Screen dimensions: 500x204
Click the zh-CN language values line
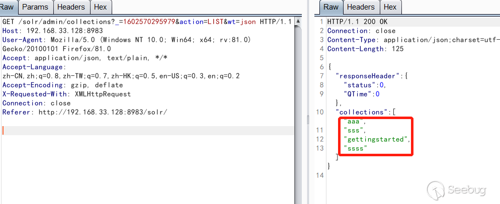[121, 76]
